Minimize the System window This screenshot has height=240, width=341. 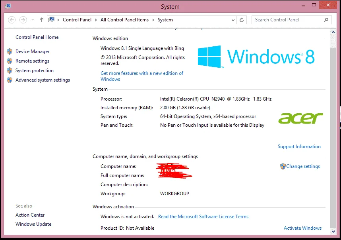click(x=303, y=5)
